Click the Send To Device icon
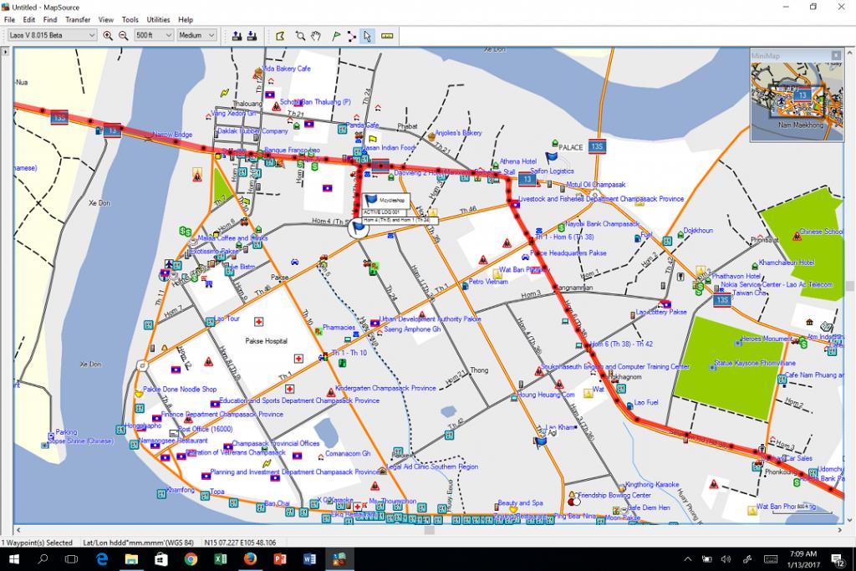856x571 pixels. (237, 35)
